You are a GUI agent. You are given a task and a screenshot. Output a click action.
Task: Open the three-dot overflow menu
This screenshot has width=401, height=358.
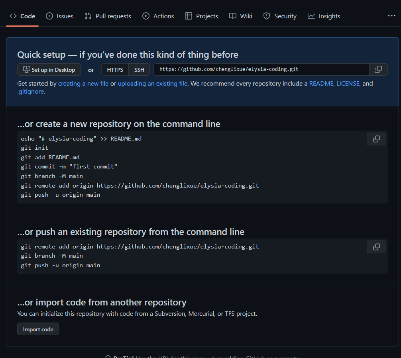tap(391, 16)
